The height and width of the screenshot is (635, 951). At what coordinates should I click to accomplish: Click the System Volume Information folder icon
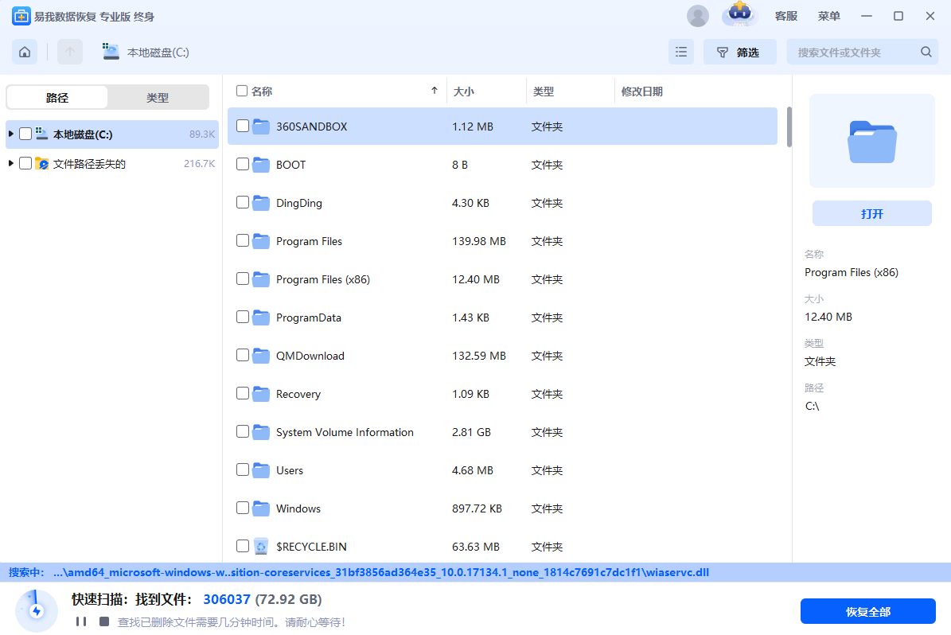(261, 432)
